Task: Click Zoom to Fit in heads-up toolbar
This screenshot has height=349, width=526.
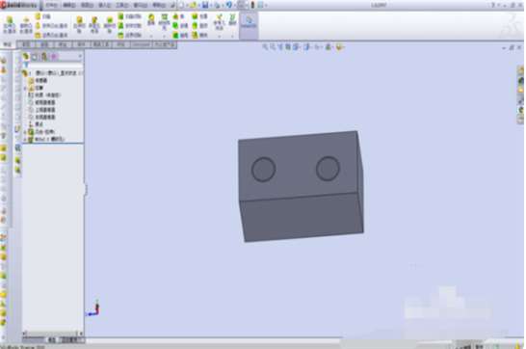Action: coord(265,47)
